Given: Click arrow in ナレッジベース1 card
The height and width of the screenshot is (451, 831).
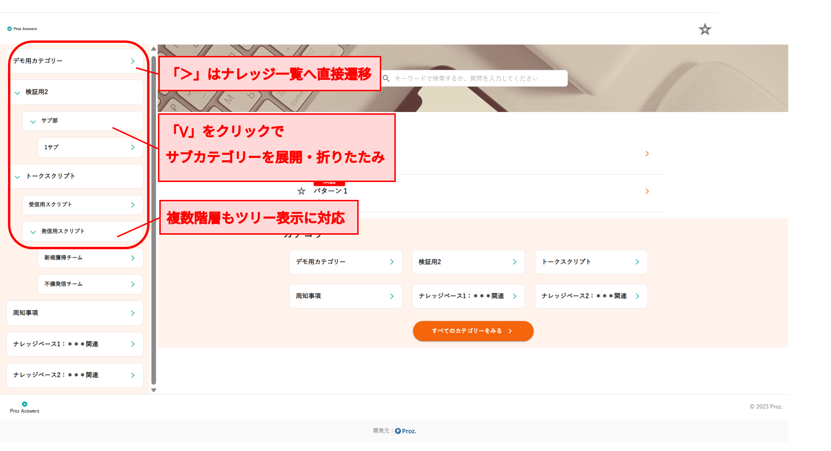Looking at the screenshot, I should pos(515,296).
